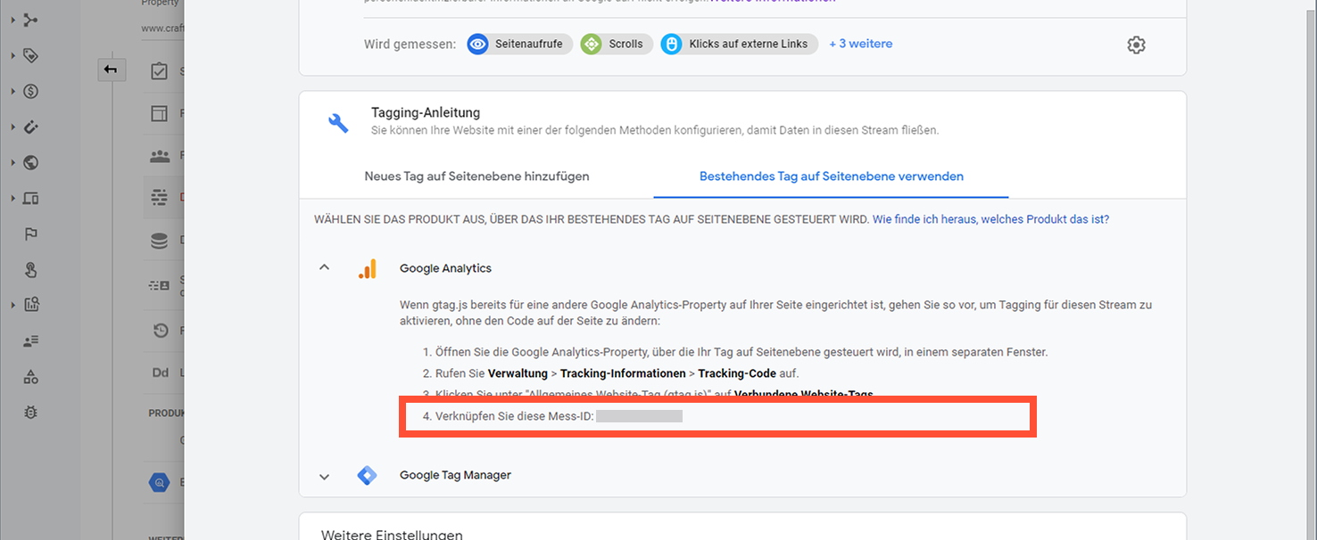Open the history clock icon in admin column

click(160, 331)
